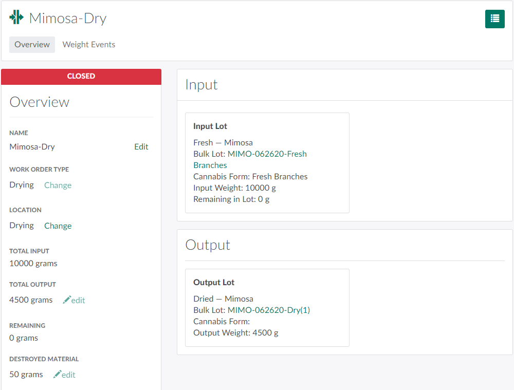Select the Output Lot card title

[x=214, y=283]
